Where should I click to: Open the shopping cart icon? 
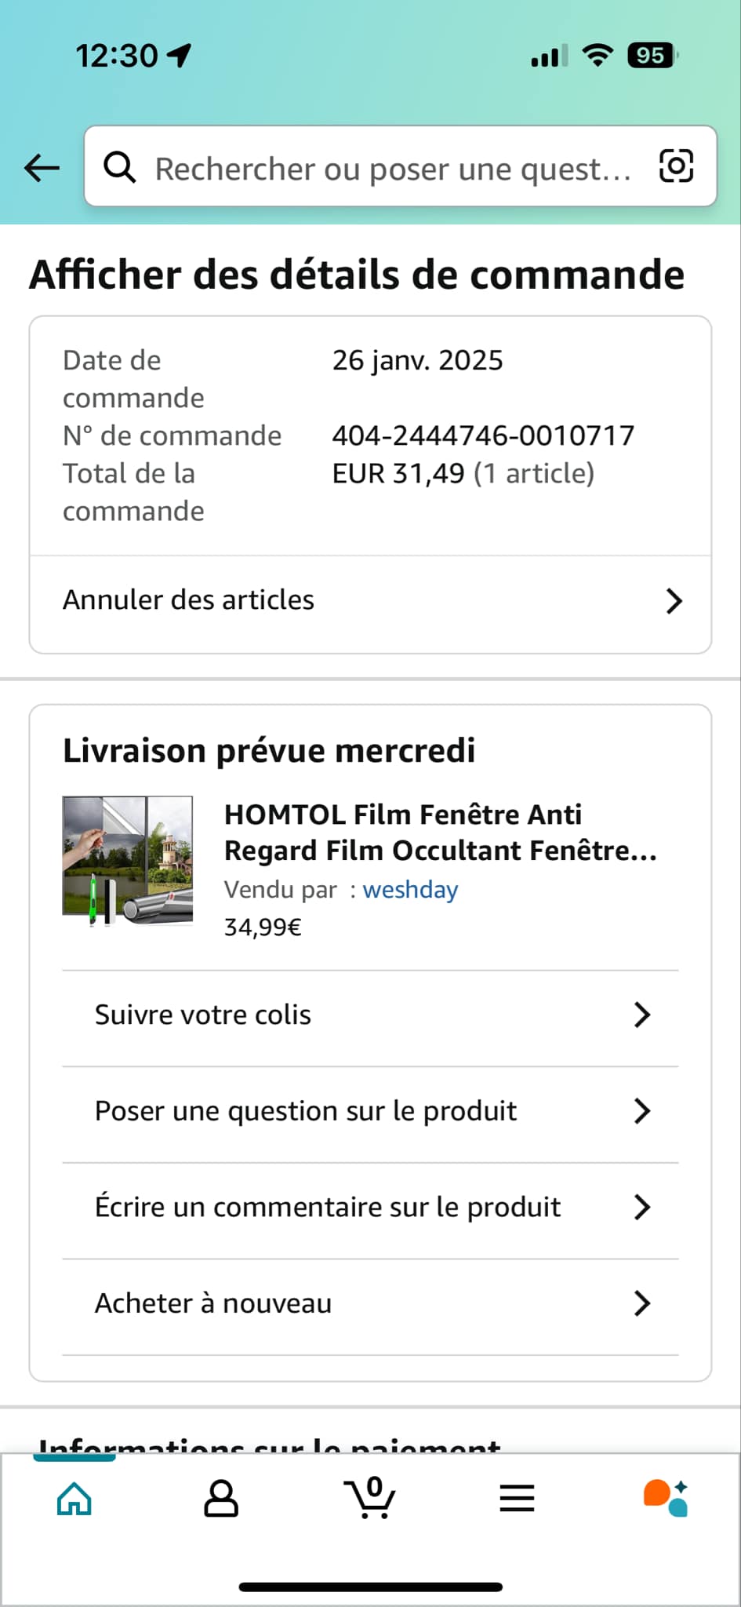click(x=369, y=1498)
